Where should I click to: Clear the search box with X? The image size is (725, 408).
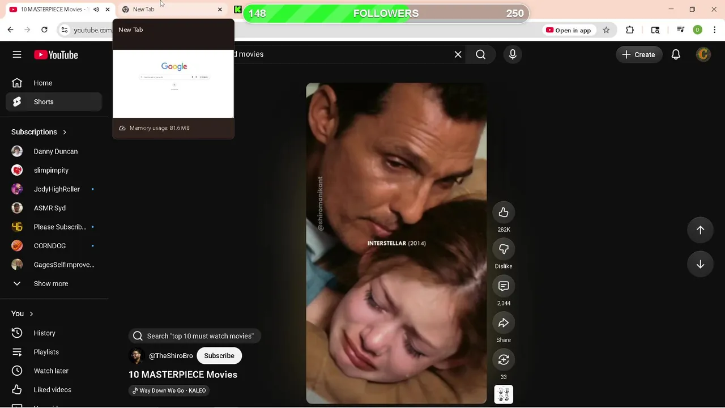pos(458,54)
